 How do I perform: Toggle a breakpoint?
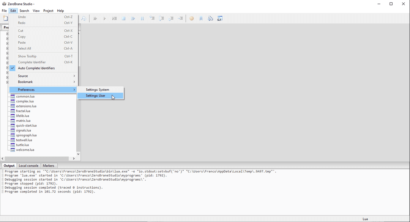191,18
